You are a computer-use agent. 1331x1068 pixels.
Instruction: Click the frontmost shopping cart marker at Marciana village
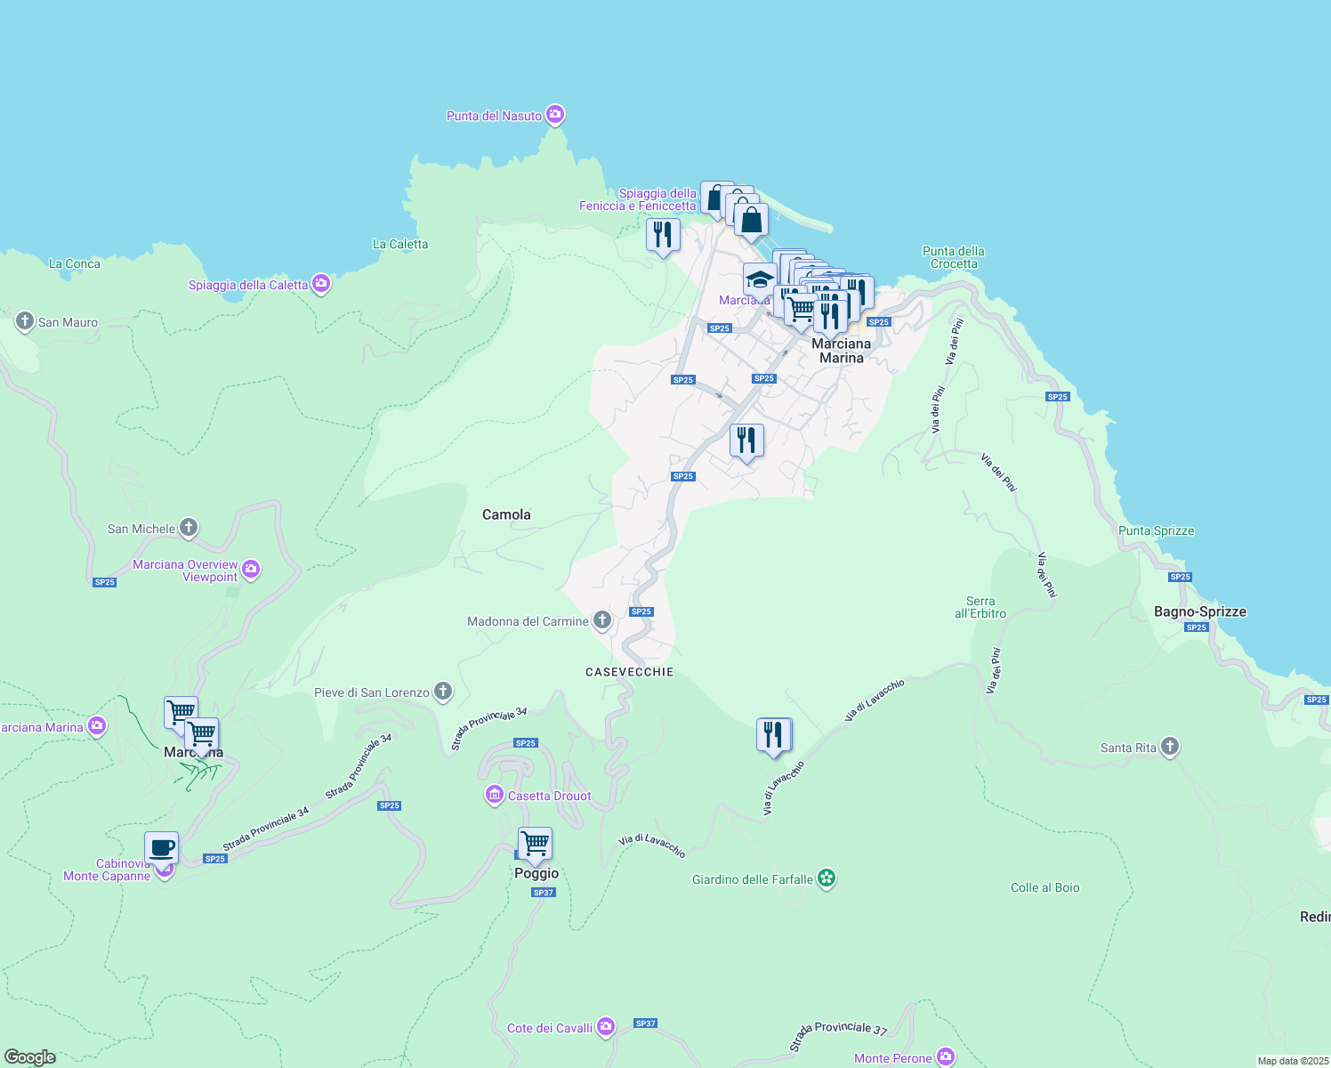tap(202, 735)
